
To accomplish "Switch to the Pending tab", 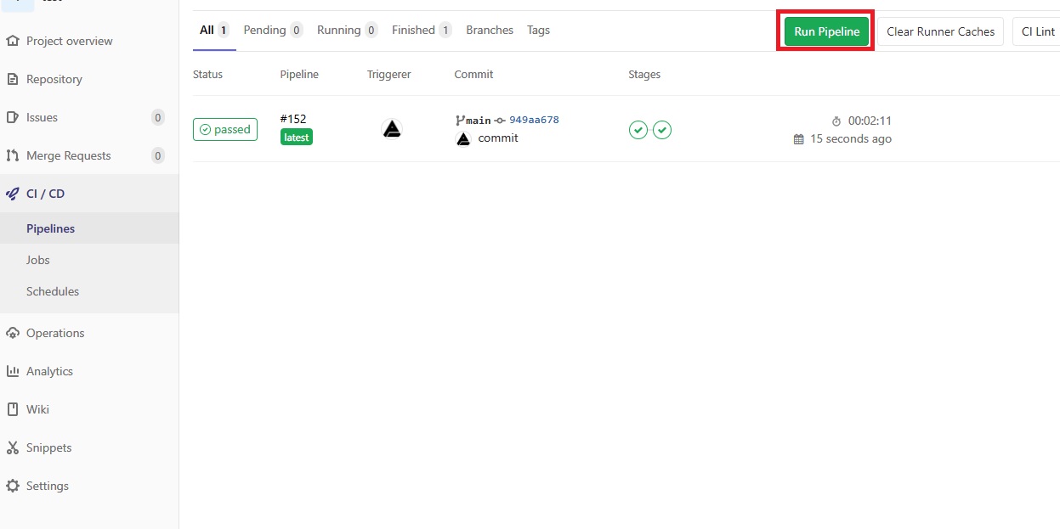I will (x=273, y=30).
